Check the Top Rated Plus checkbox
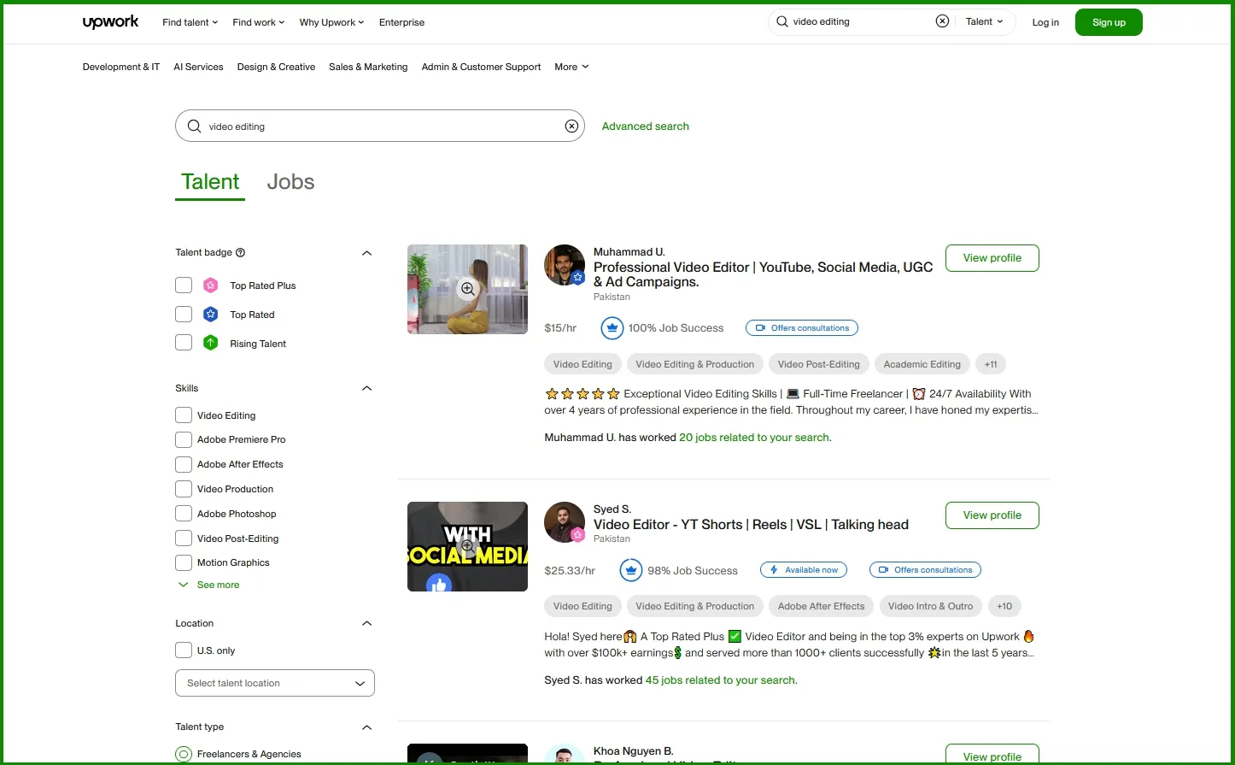The height and width of the screenshot is (765, 1235). pyautogui.click(x=184, y=285)
